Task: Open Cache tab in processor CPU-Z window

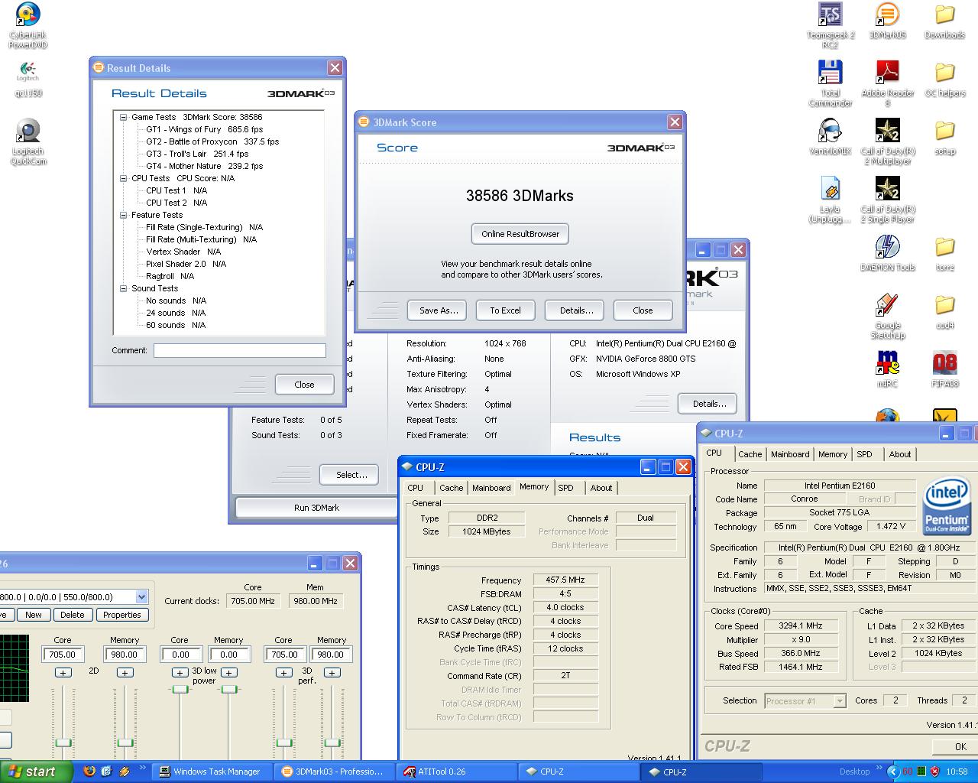Action: [750, 454]
